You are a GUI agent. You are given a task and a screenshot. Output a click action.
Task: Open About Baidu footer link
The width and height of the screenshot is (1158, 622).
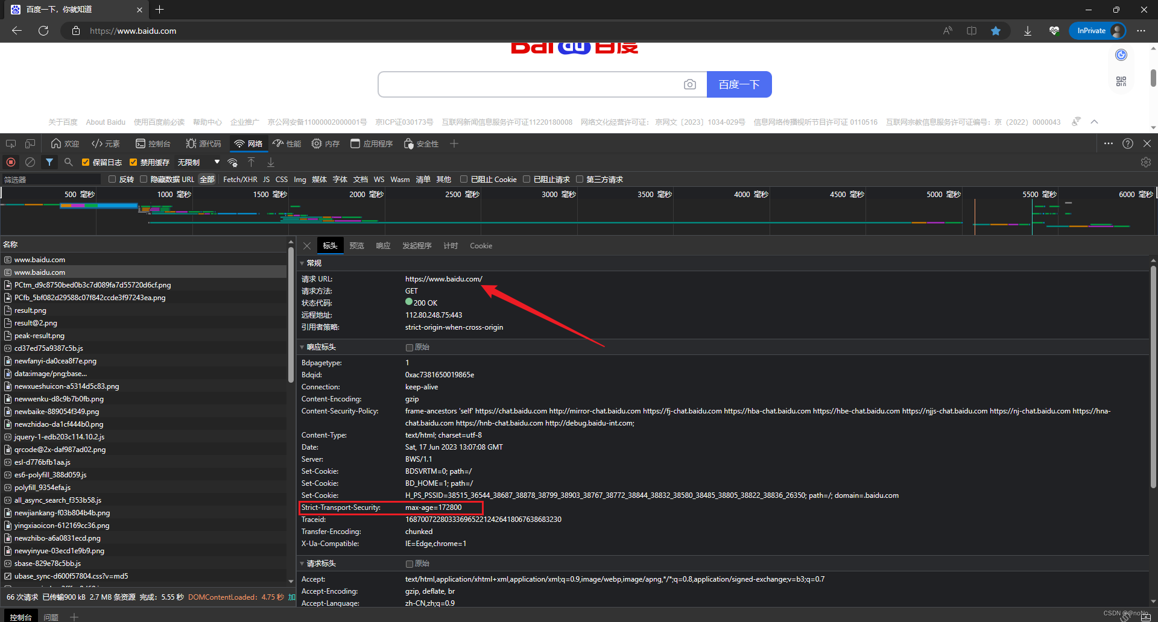click(106, 122)
